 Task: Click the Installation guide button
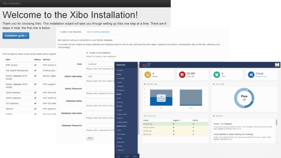pos(16,36)
